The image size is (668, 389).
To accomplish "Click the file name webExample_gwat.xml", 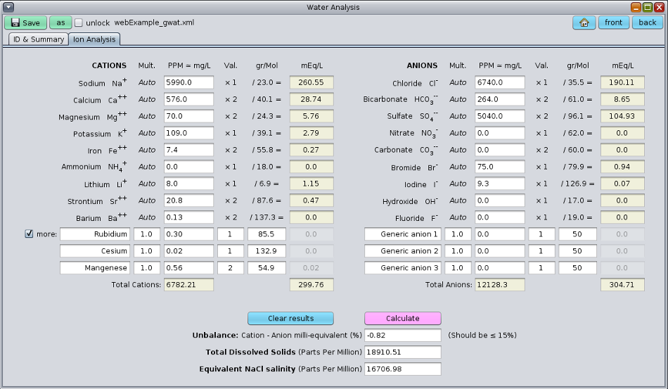I will tap(154, 23).
